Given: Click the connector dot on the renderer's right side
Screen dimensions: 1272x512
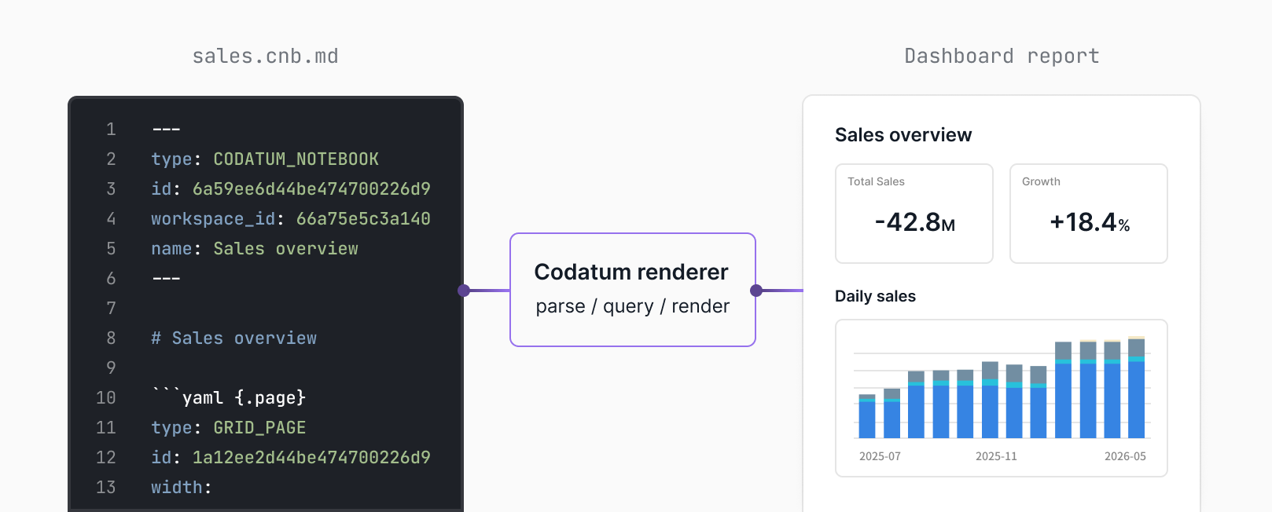Looking at the screenshot, I should coord(756,291).
